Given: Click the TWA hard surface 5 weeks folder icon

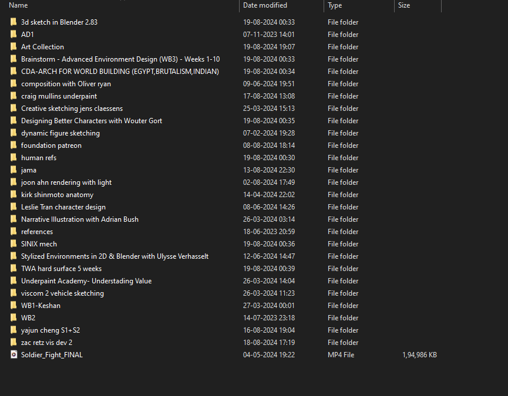Looking at the screenshot, I should (x=14, y=269).
